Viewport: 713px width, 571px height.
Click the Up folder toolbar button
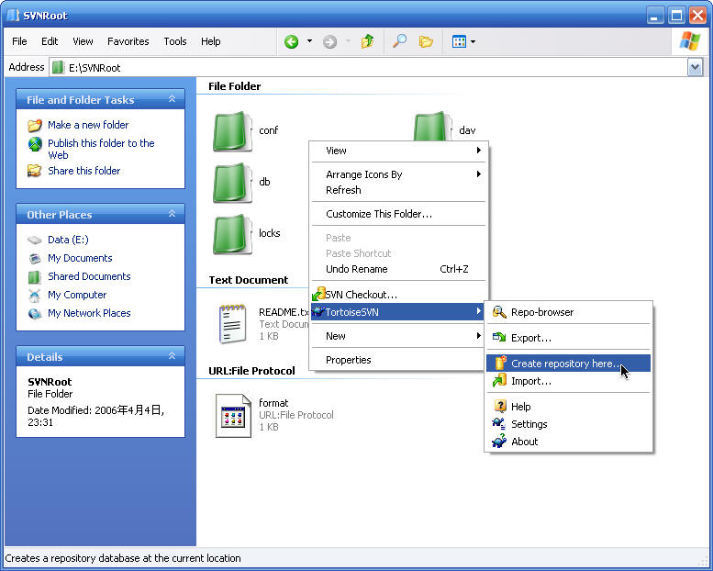(x=367, y=41)
